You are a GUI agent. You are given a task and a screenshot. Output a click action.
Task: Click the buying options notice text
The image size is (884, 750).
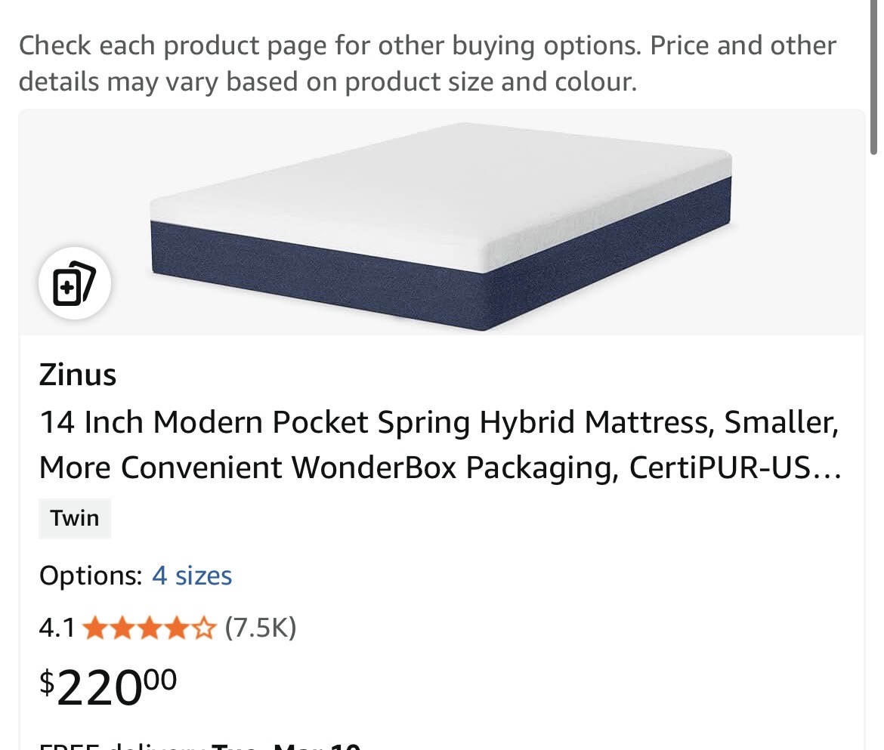427,63
